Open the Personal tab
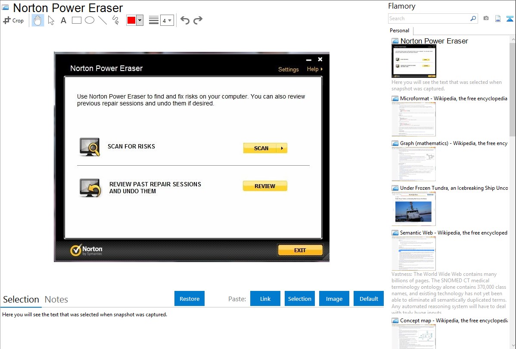The image size is (516, 349). point(400,31)
